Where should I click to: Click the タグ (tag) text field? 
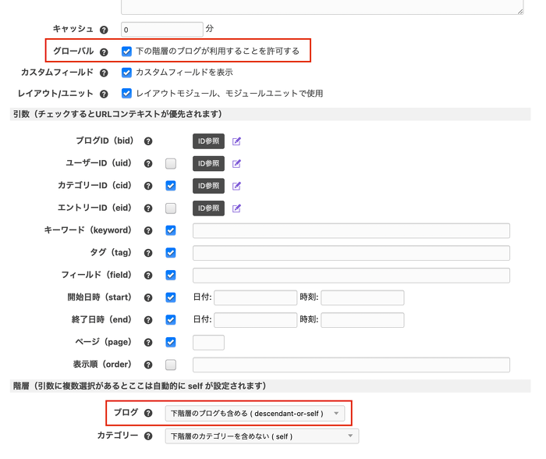pos(351,253)
